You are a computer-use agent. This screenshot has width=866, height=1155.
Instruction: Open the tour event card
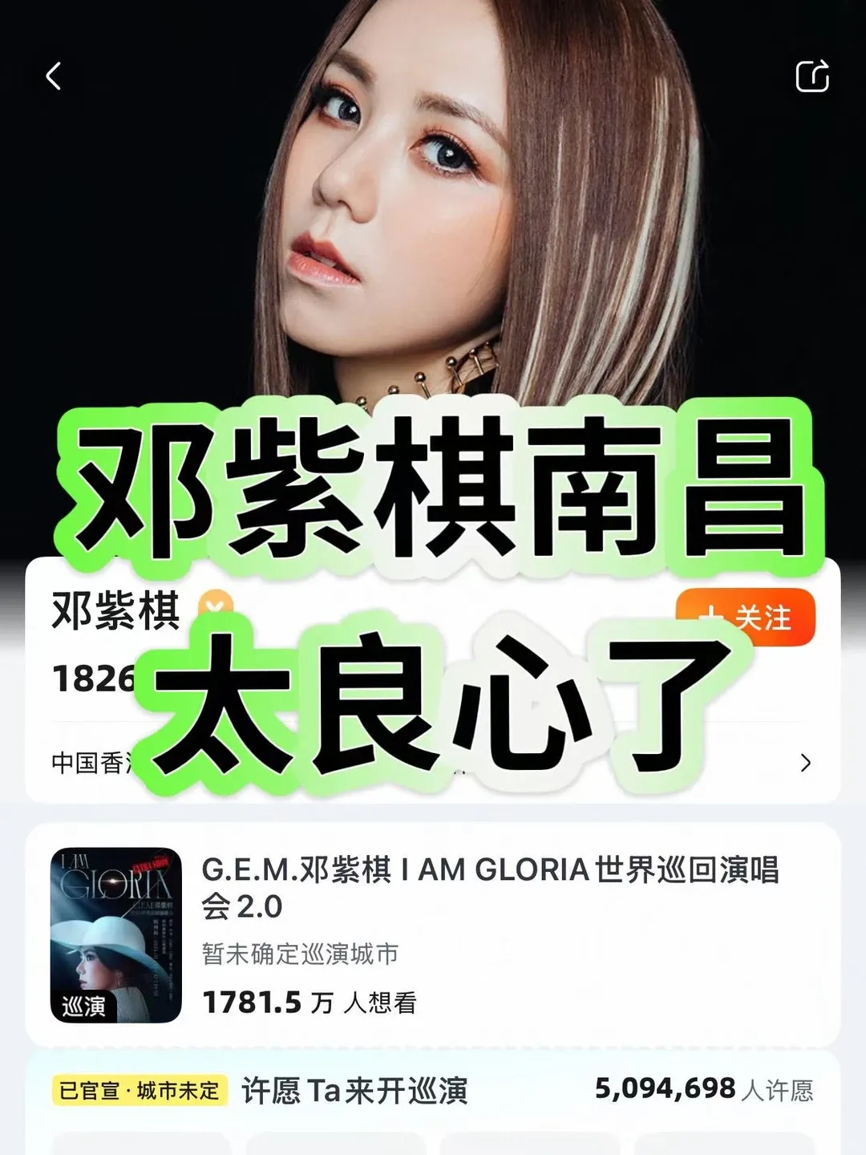point(433,934)
